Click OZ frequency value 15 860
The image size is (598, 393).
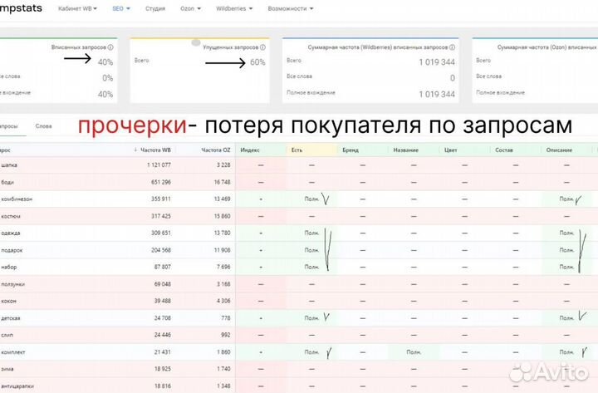pyautogui.click(x=222, y=216)
